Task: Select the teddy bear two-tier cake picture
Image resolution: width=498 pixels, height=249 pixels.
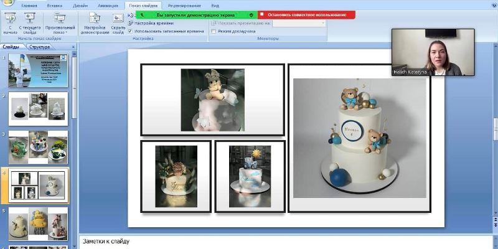Action: pos(360,138)
